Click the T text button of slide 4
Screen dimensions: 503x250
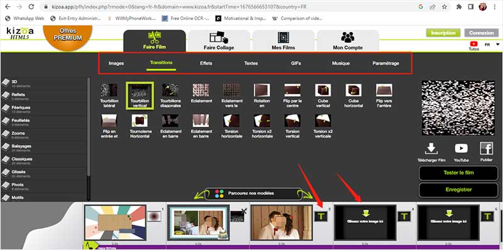click(x=404, y=216)
